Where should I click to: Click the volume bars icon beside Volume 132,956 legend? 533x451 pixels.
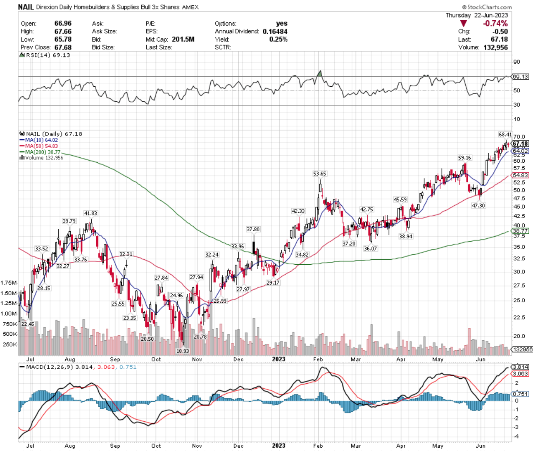pyautogui.click(x=22, y=158)
